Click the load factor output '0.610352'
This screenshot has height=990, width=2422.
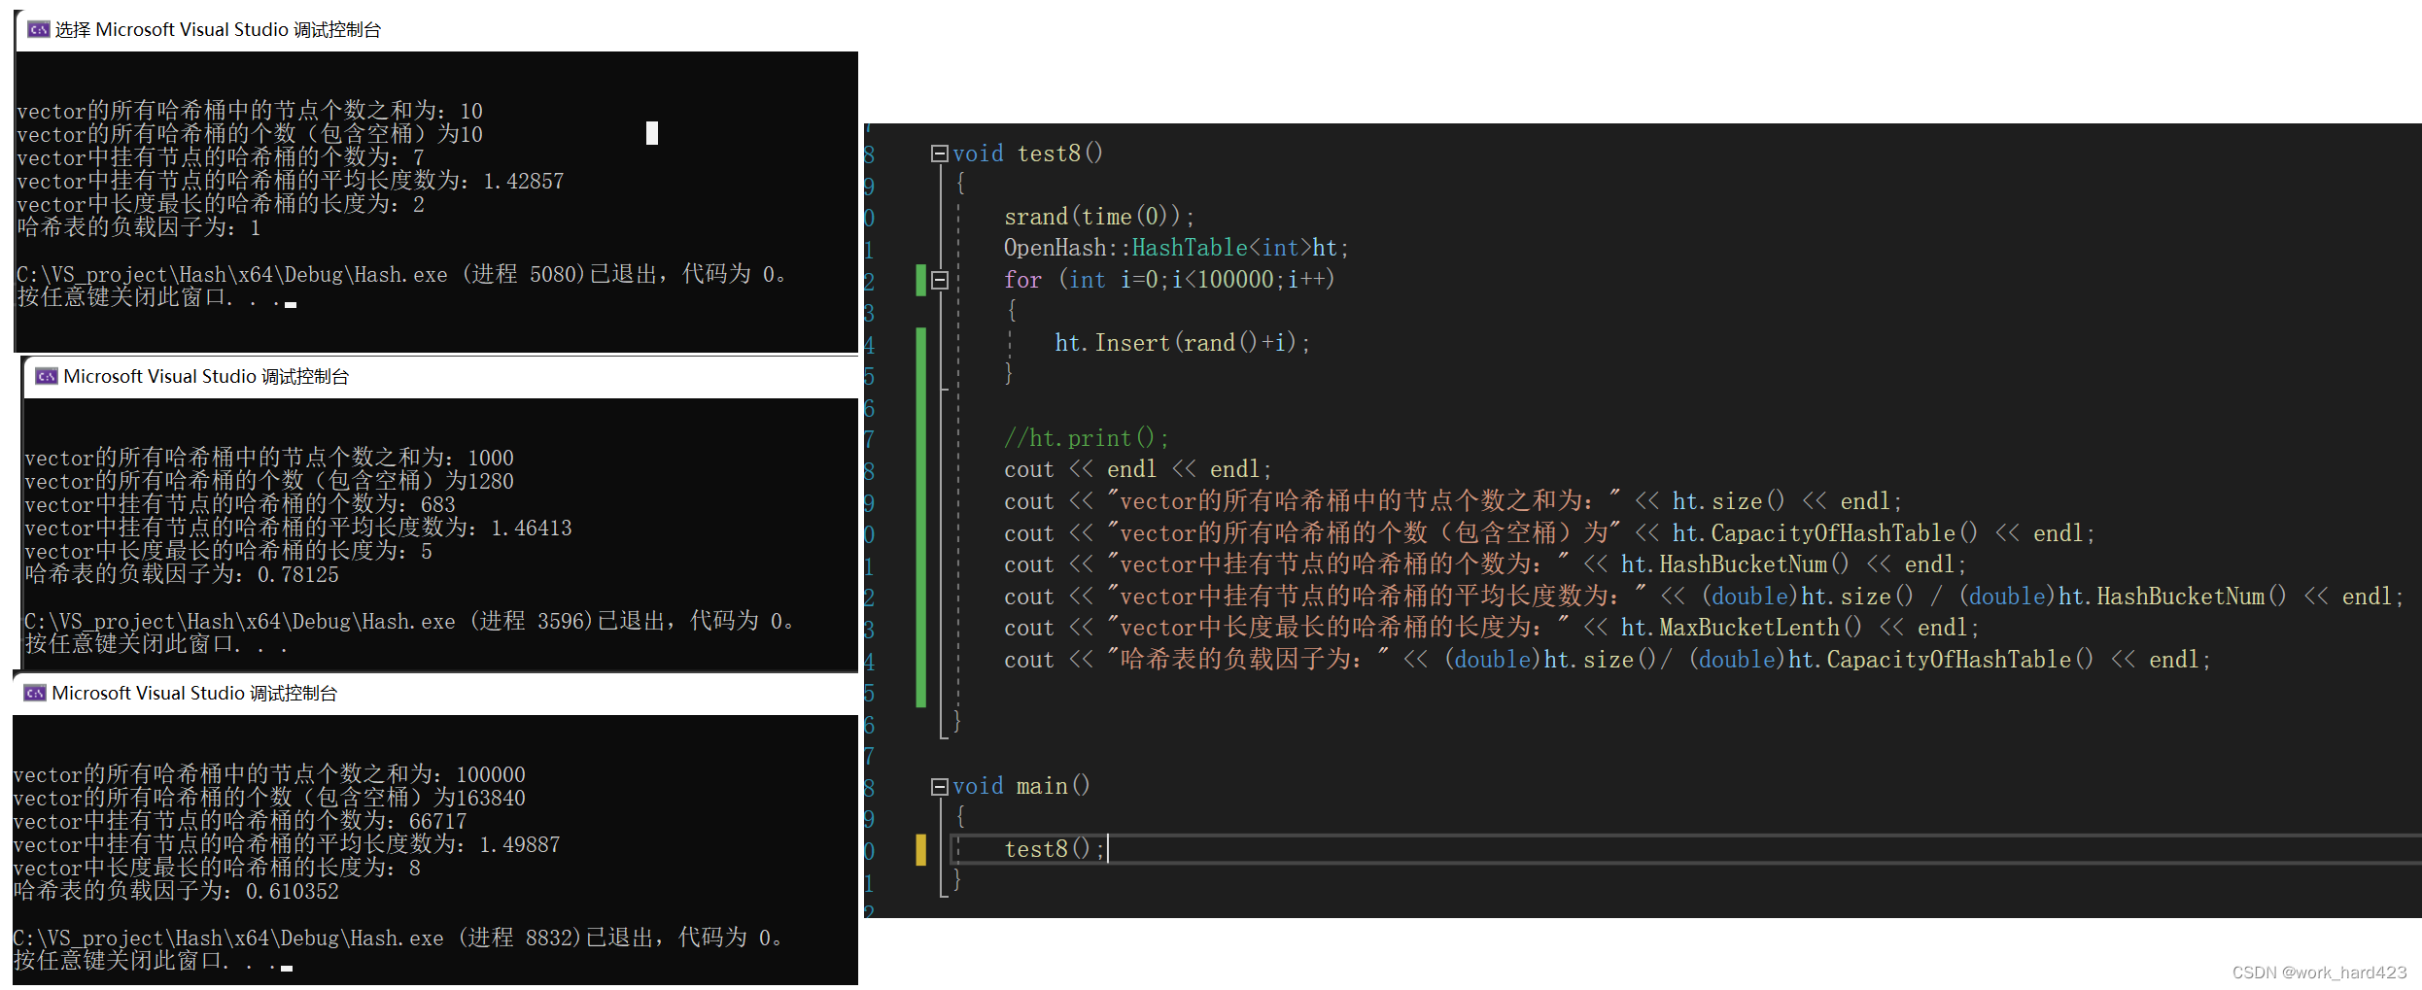(293, 891)
